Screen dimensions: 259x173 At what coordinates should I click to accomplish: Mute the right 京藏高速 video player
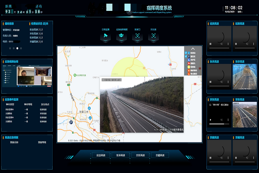pos(247,158)
